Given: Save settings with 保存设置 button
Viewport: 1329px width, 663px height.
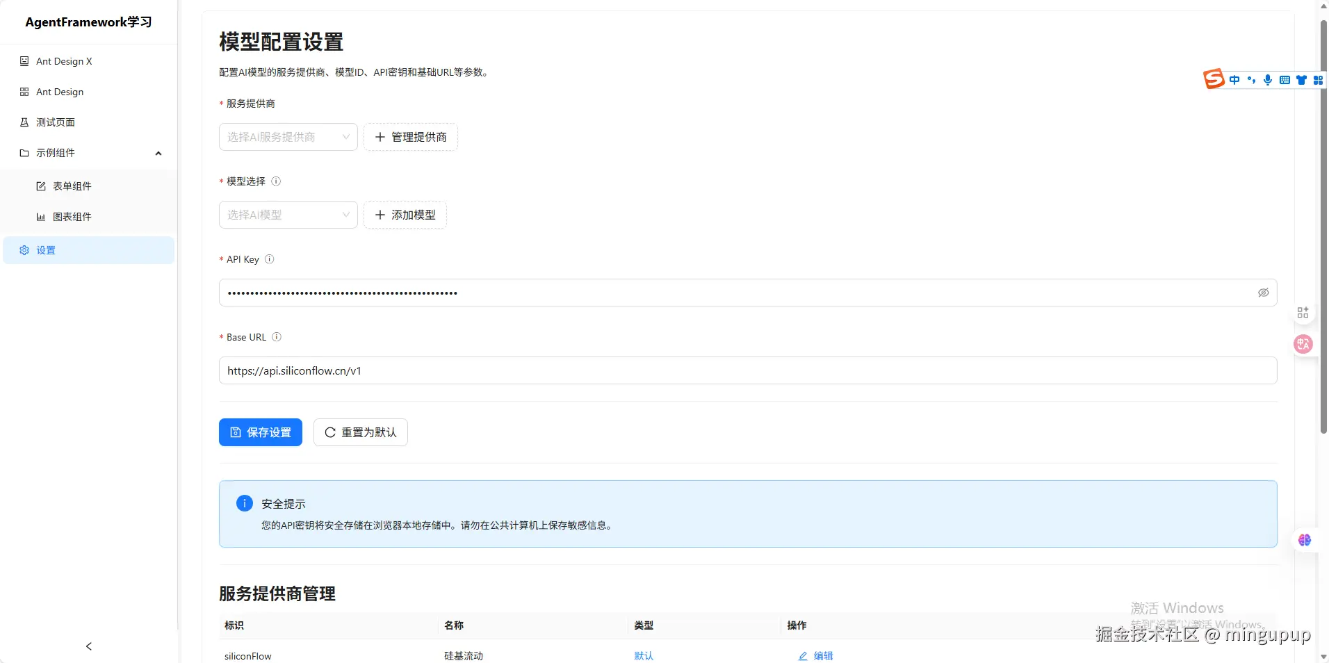Looking at the screenshot, I should pyautogui.click(x=261, y=432).
